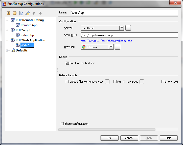Screen dimensions: 183x145
Task: Select the Defaults group label
Action: pyautogui.click(x=21, y=50)
